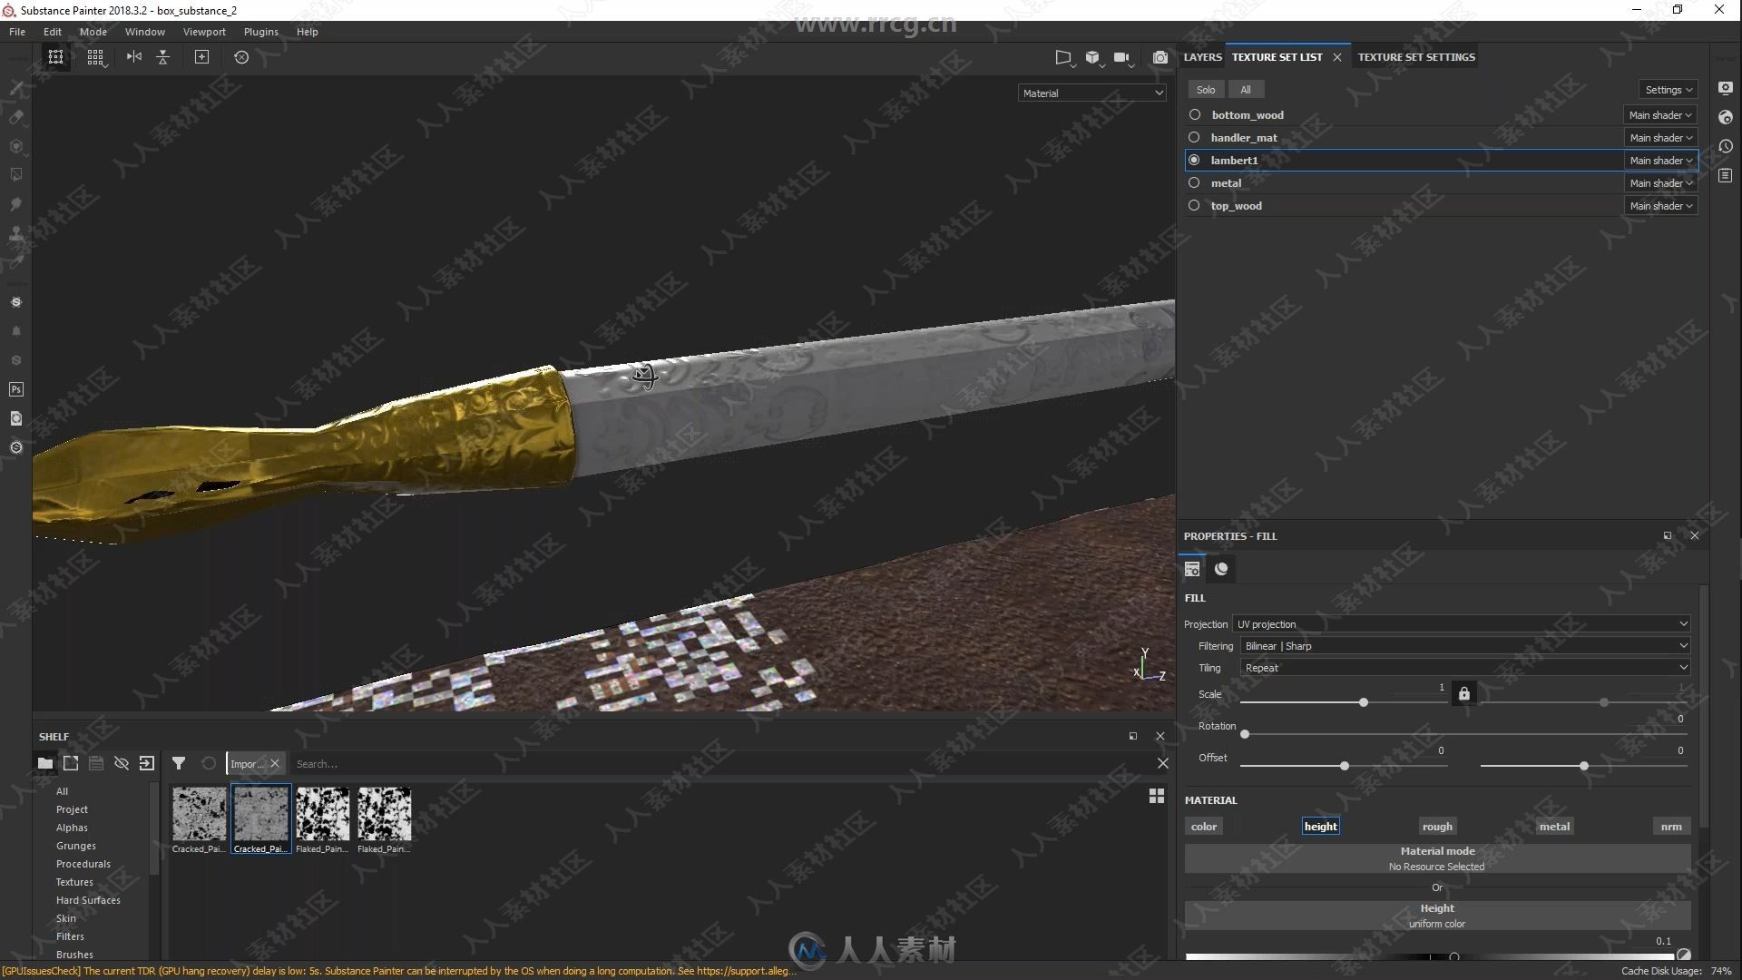The image size is (1742, 980).
Task: Click the height channel button in Material
Action: (x=1320, y=826)
